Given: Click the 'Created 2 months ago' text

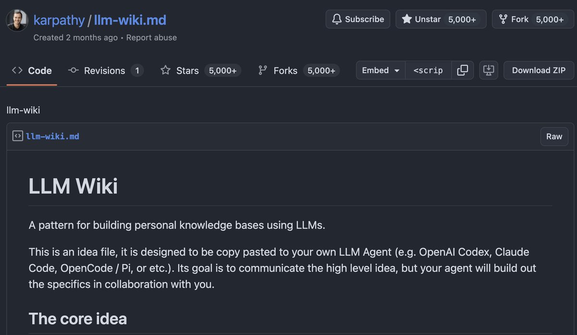Looking at the screenshot, I should click(x=75, y=37).
